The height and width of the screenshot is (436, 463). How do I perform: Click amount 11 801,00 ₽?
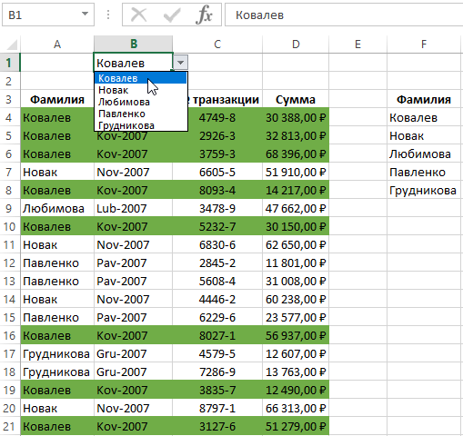point(296,263)
